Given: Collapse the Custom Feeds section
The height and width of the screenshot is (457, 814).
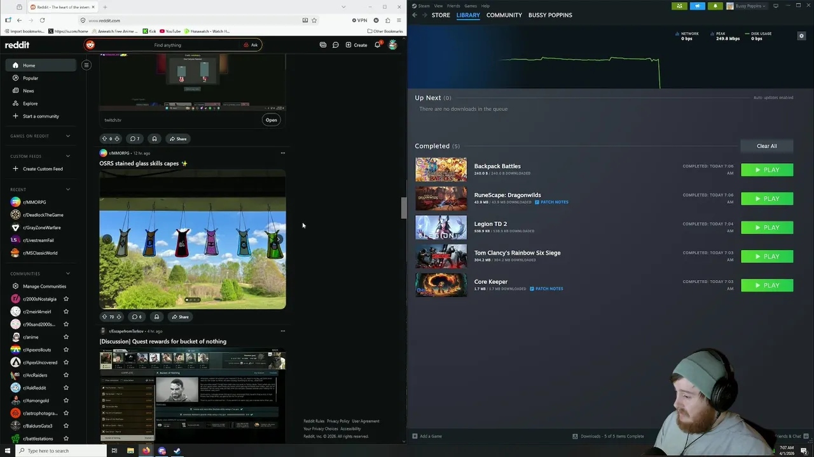Looking at the screenshot, I should (x=68, y=156).
